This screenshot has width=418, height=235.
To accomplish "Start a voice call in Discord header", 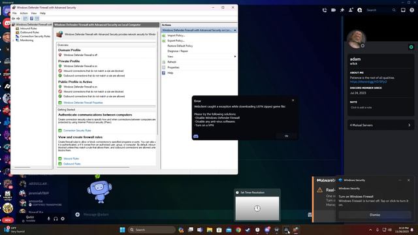I will [325, 10].
